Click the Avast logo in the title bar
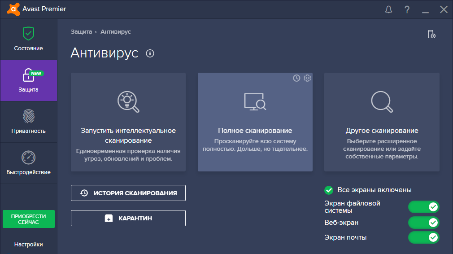This screenshot has height=254, width=453. [13, 9]
